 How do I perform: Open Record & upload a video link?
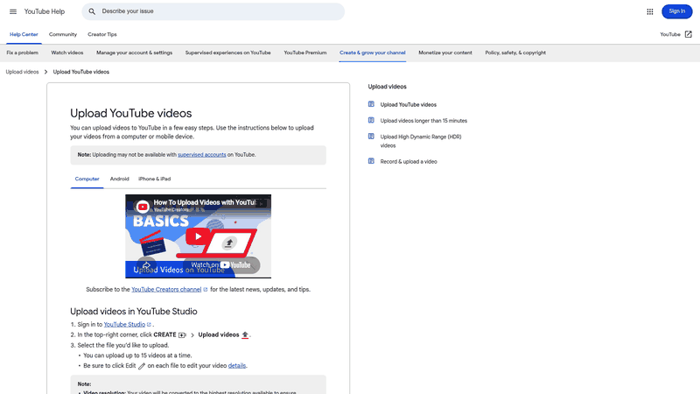click(x=409, y=162)
